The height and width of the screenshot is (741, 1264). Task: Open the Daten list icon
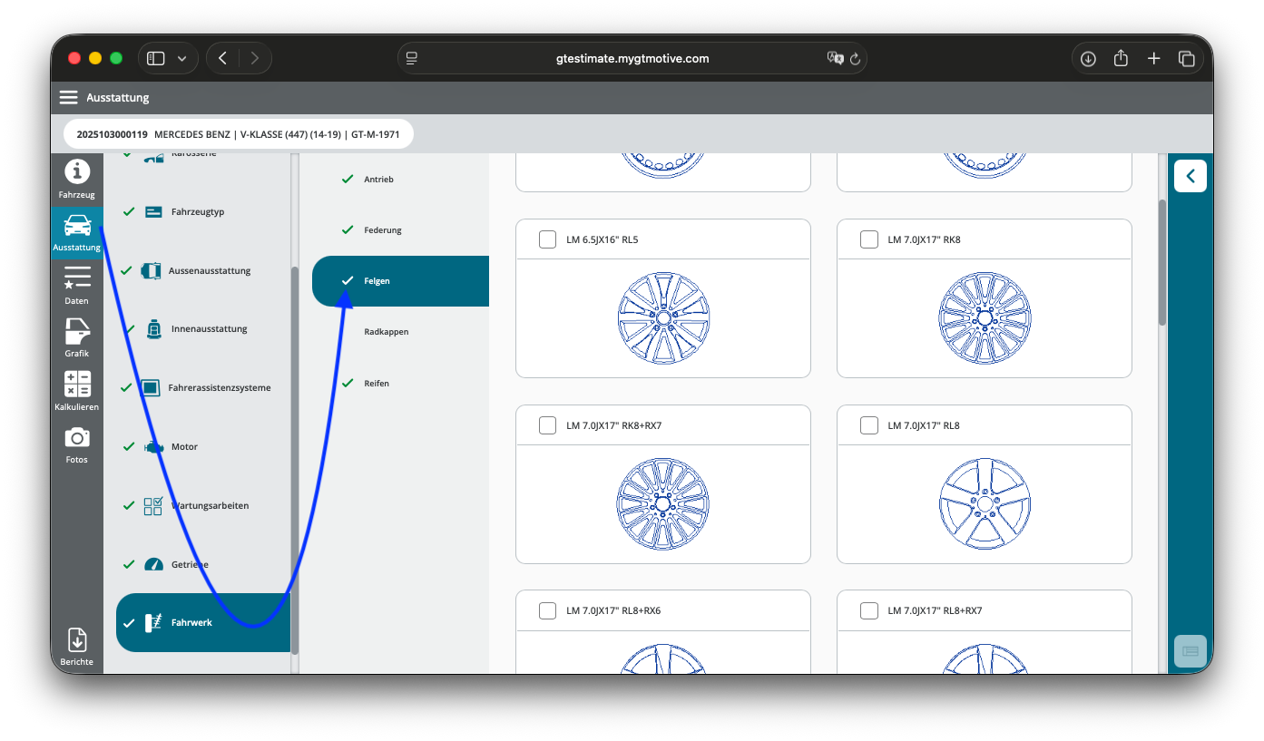pyautogui.click(x=77, y=285)
